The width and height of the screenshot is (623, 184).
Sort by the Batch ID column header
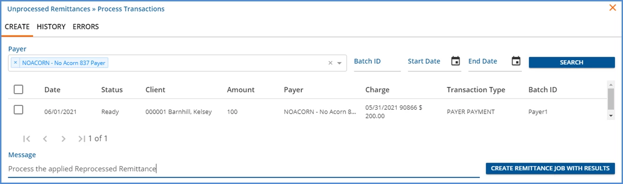543,90
